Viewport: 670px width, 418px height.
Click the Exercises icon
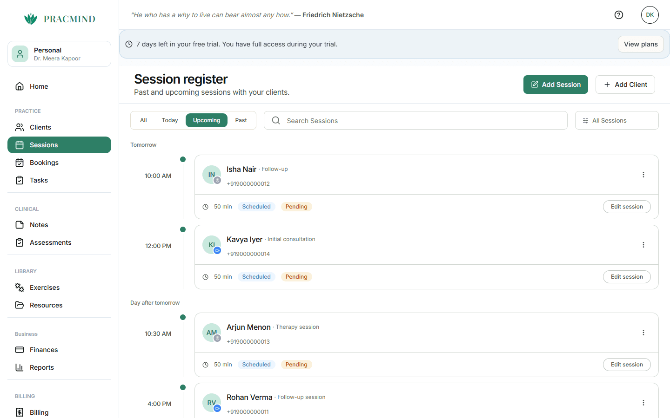(x=20, y=287)
